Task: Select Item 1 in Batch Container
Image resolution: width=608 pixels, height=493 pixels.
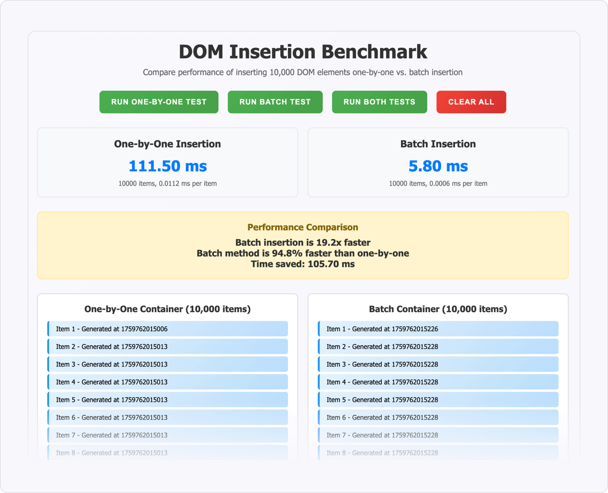Action: point(438,329)
